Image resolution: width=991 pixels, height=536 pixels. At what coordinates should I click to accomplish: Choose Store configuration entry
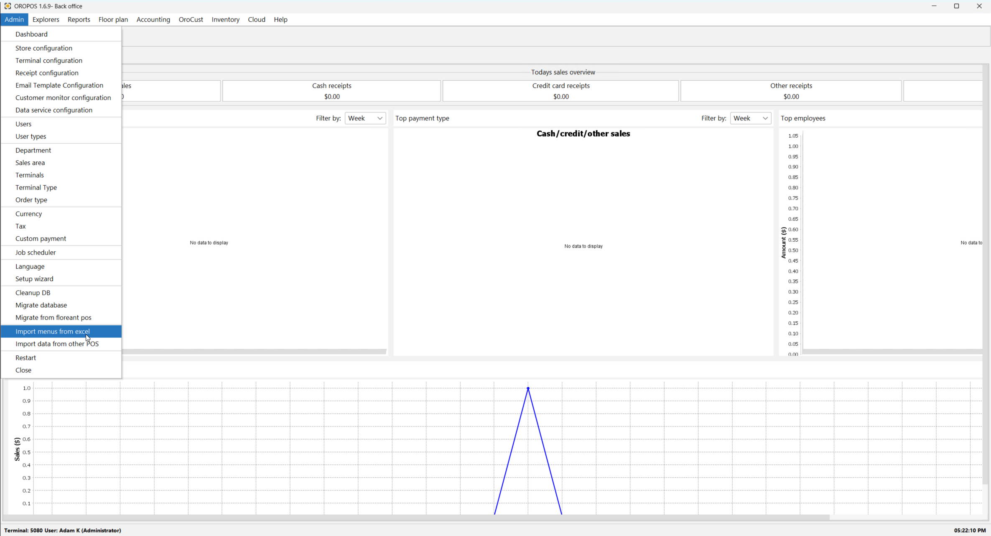(x=61, y=48)
